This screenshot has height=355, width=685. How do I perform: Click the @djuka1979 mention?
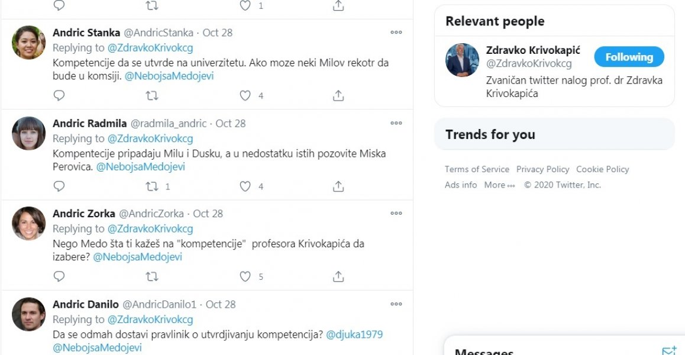coord(354,334)
